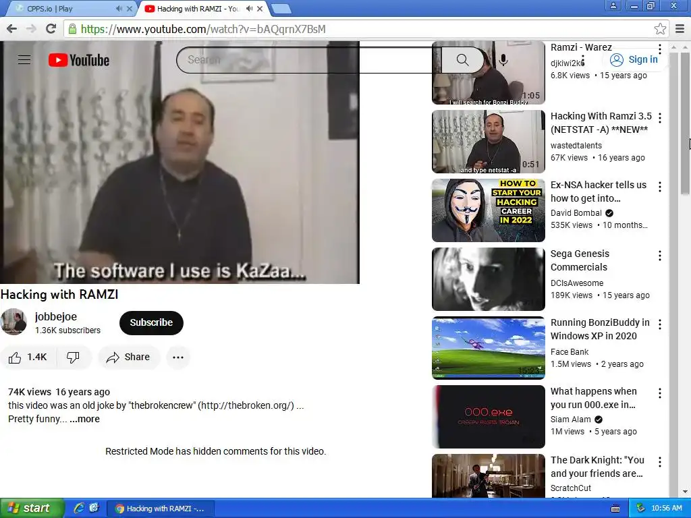Click the video player
691x518 pixels.
pos(179,162)
